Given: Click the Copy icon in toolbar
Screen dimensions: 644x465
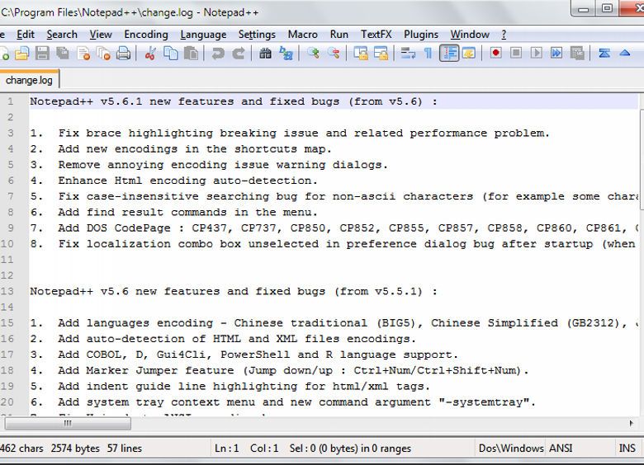Looking at the screenshot, I should pos(171,54).
